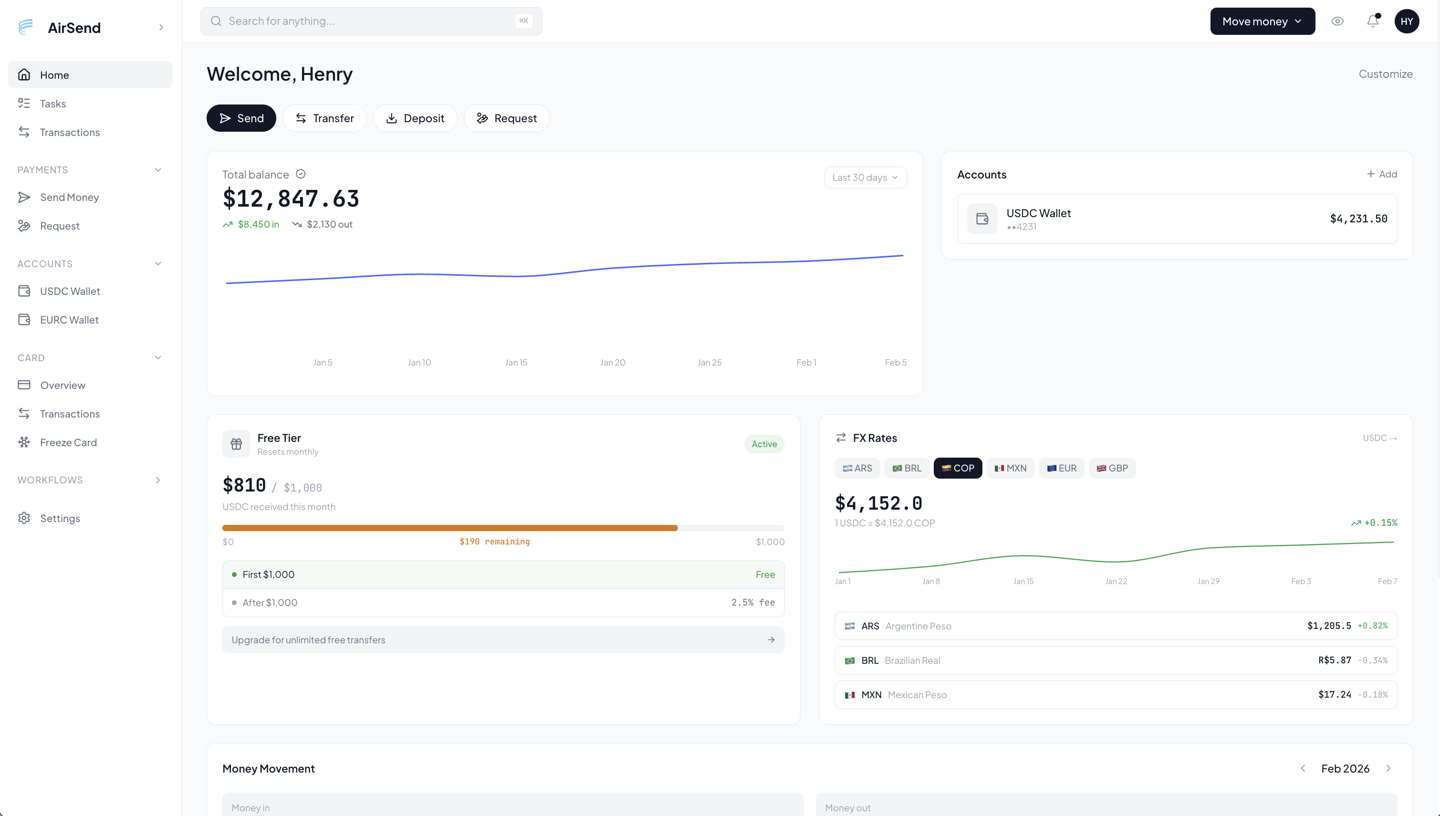Click the search magnifier icon
Screen dimensions: 1440x816
[x=216, y=21]
